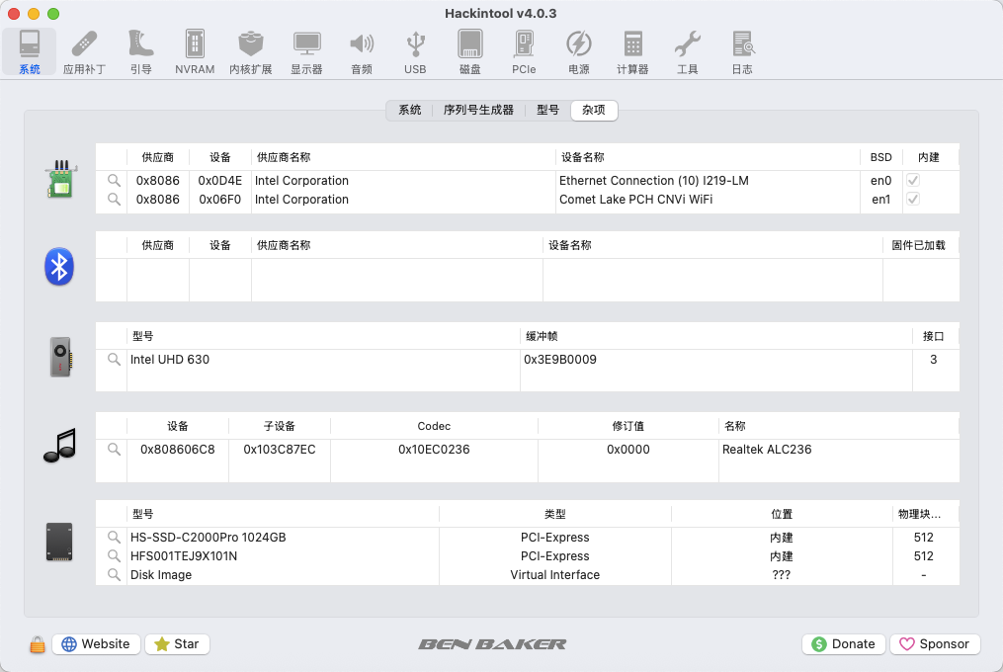Select the 0x10EC0236 codec cell
1003x672 pixels.
click(x=434, y=450)
